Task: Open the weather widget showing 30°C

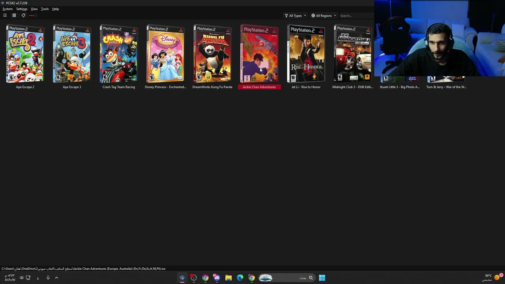Action: [x=492, y=278]
